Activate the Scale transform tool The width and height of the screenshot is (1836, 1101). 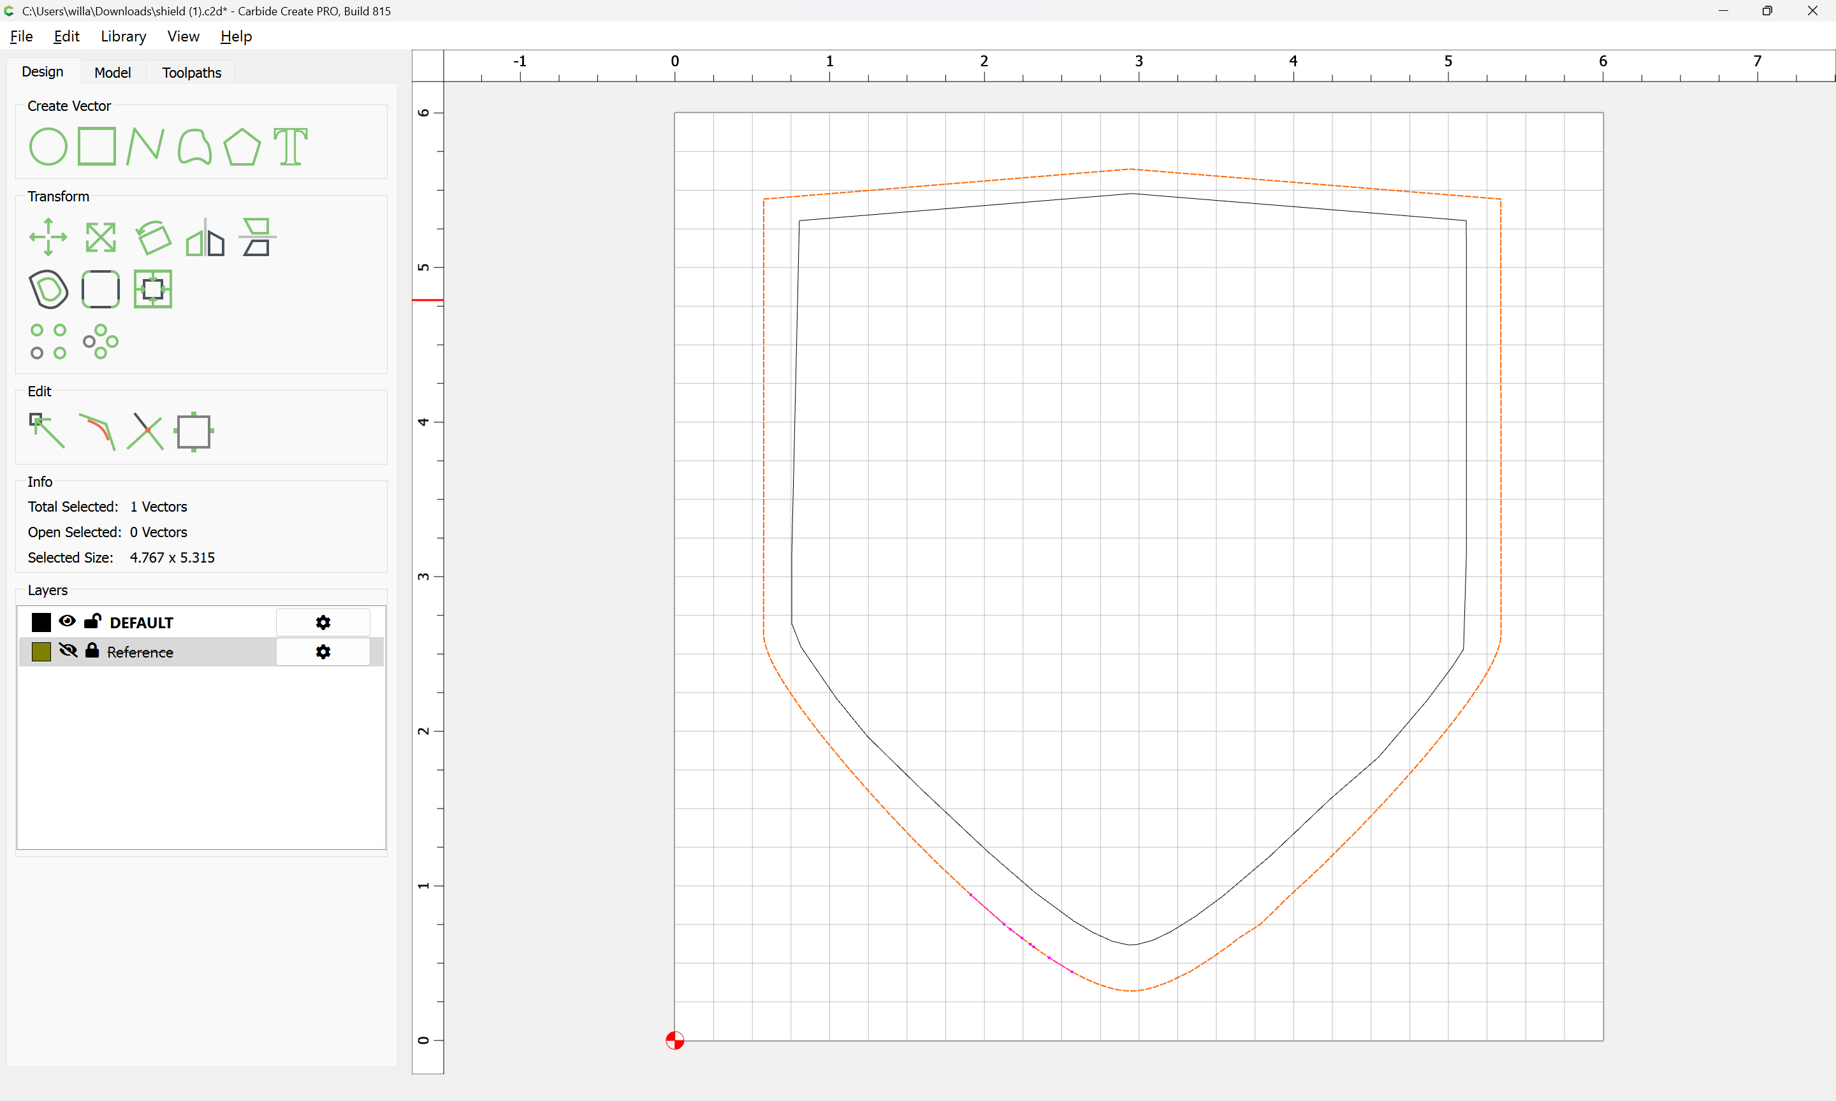(x=100, y=238)
